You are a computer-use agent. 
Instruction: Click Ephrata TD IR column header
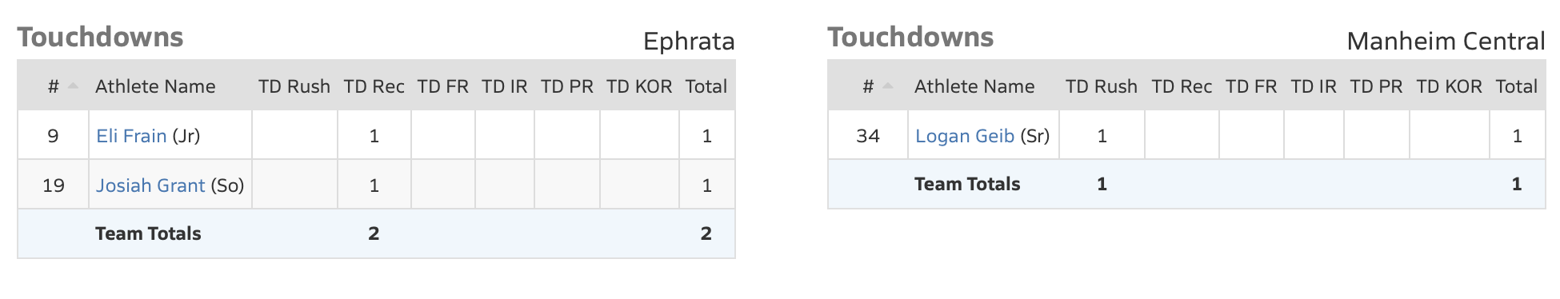(504, 86)
